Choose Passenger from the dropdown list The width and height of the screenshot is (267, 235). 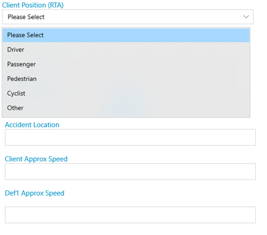tap(126, 64)
